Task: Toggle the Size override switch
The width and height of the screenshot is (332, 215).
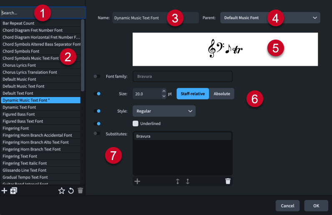Action: point(97,94)
